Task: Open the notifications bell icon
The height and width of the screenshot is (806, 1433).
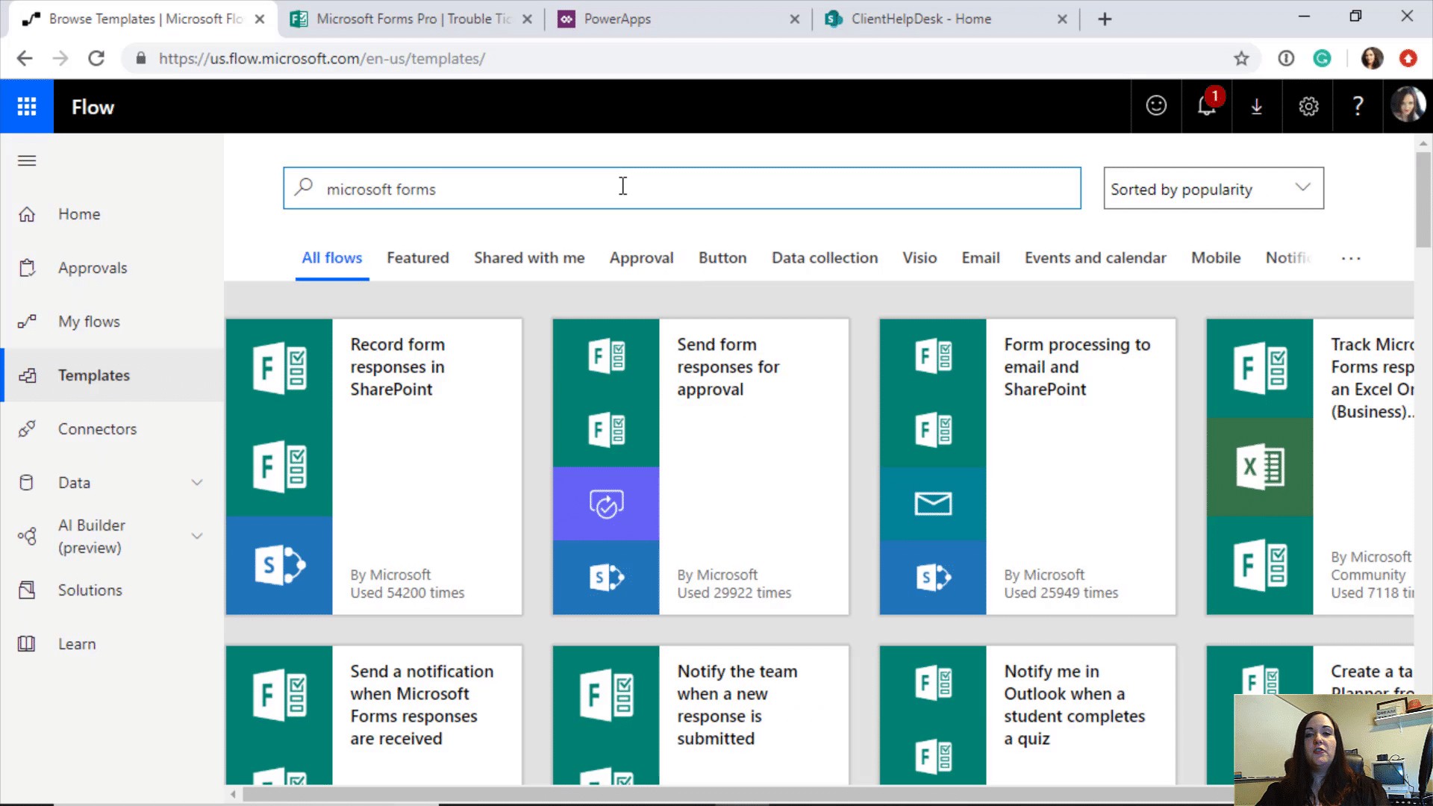Action: [1208, 106]
